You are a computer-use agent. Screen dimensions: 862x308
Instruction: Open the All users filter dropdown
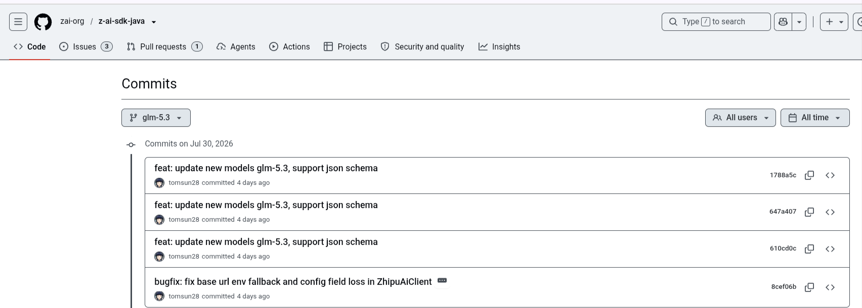pyautogui.click(x=741, y=118)
